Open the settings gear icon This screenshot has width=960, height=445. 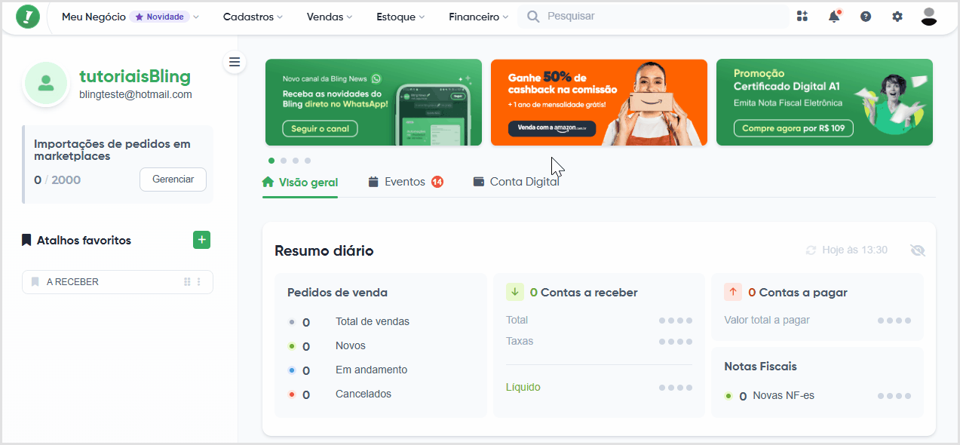coord(897,17)
